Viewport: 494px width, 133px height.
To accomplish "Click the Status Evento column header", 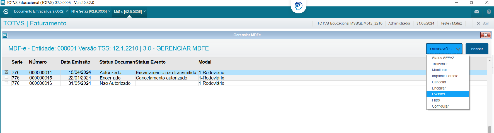I will click(x=151, y=62).
